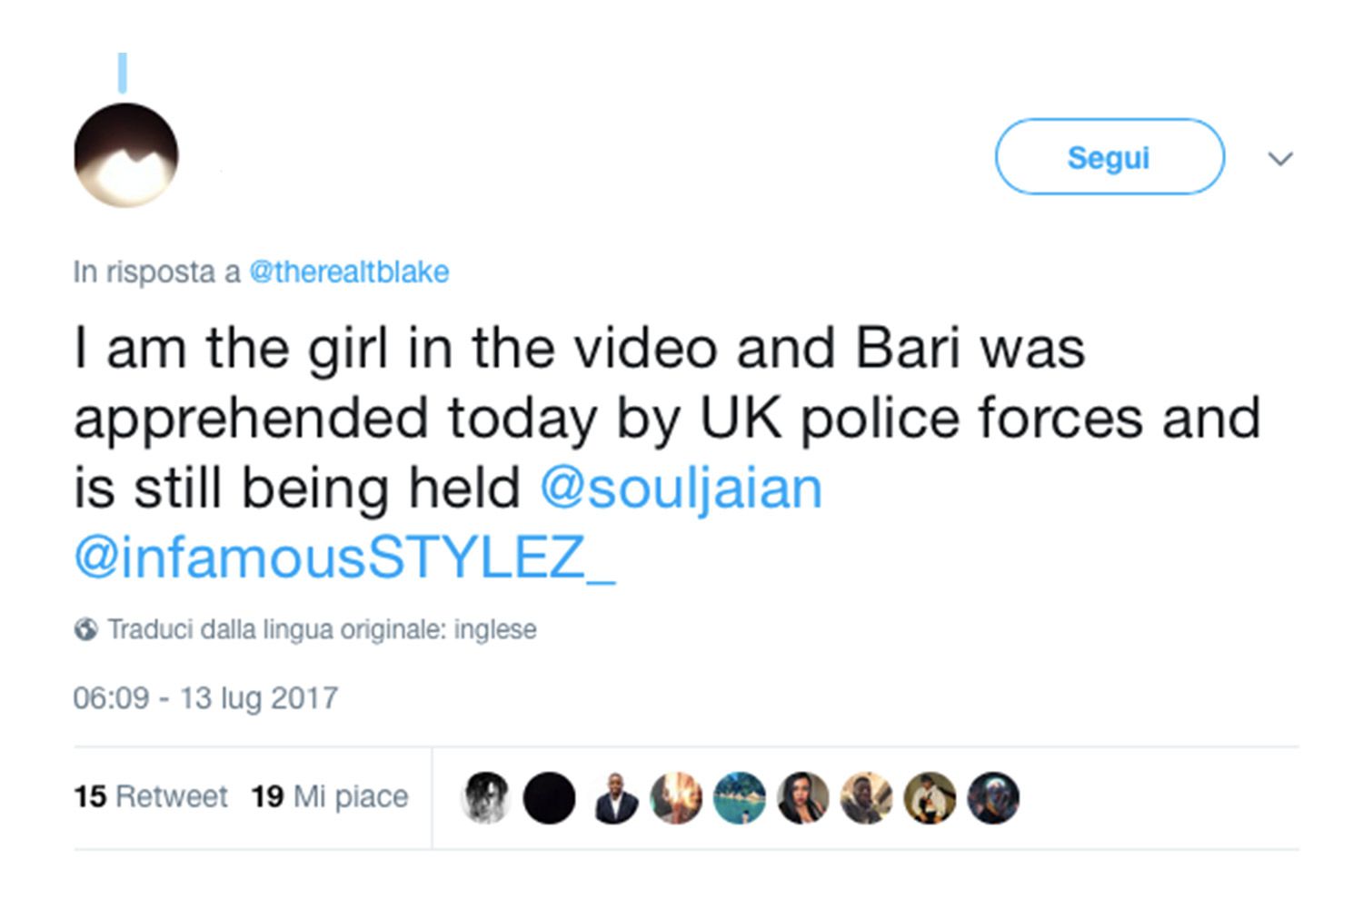
Task: View the 15 Retweet list
Action: 151,796
